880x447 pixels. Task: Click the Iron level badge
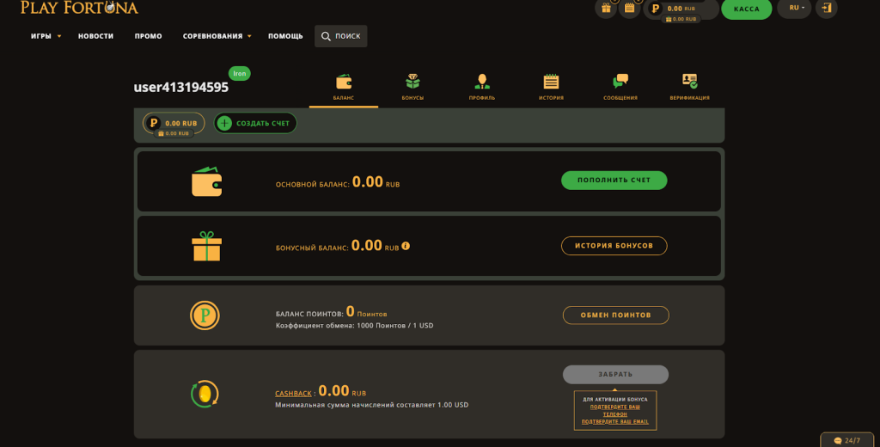click(x=240, y=74)
